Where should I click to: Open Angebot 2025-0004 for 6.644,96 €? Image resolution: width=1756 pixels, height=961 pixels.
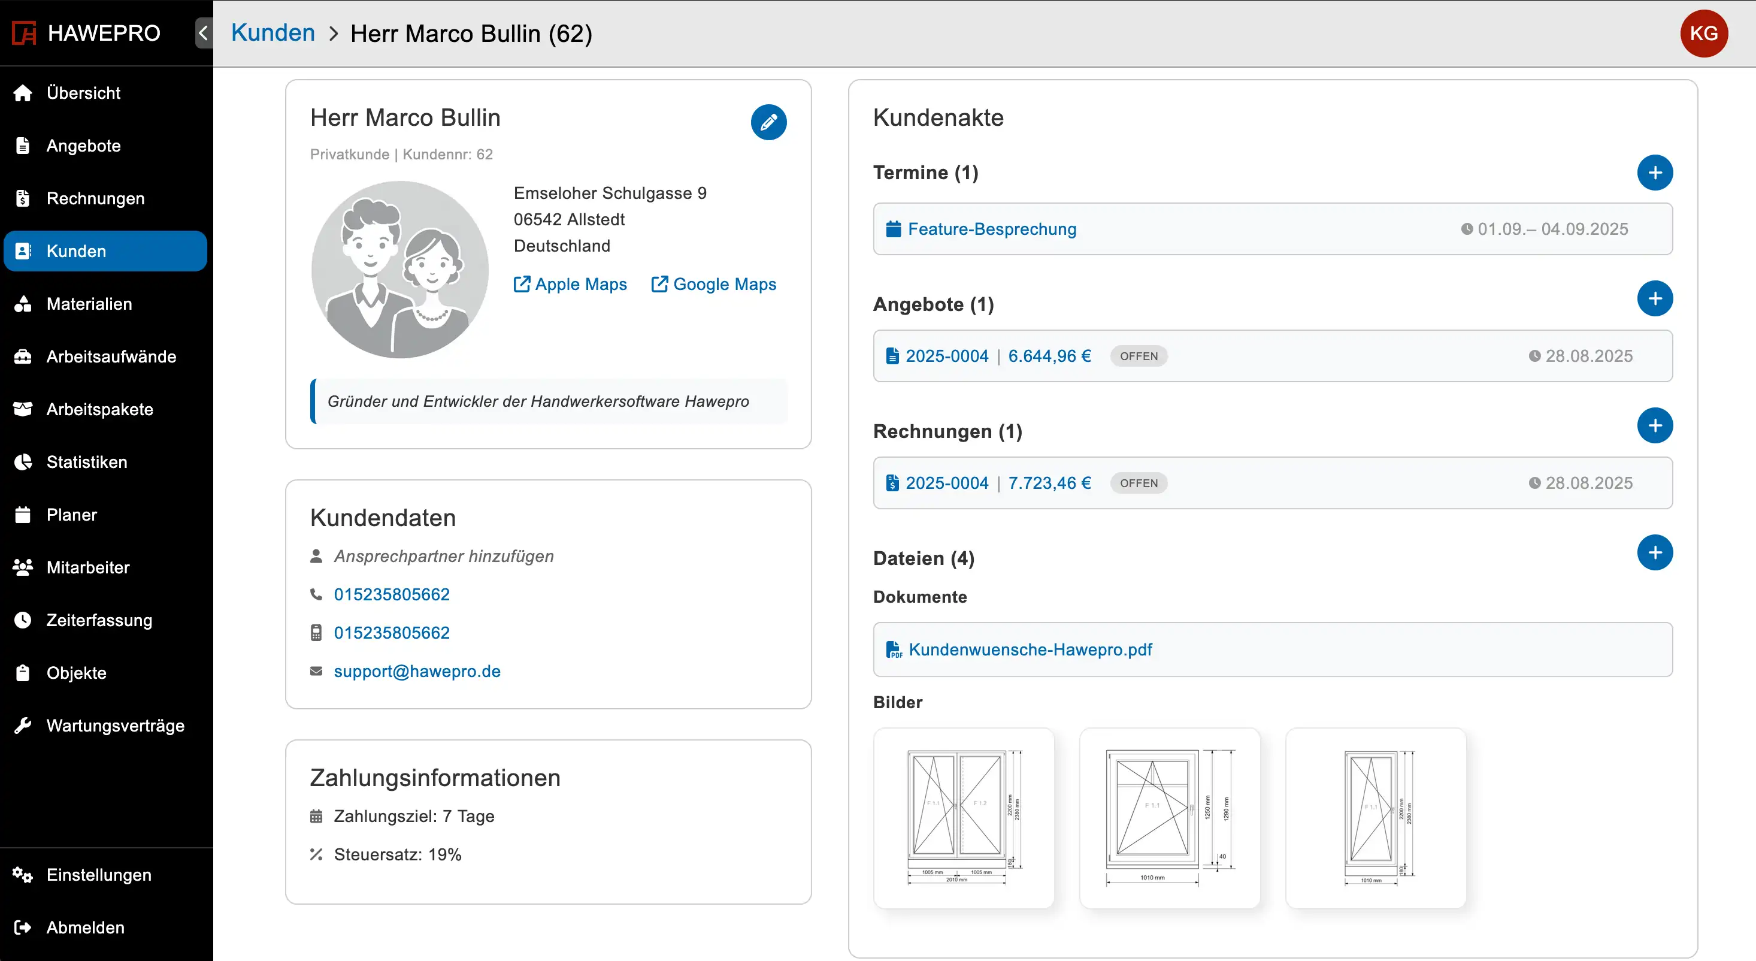coord(1273,356)
